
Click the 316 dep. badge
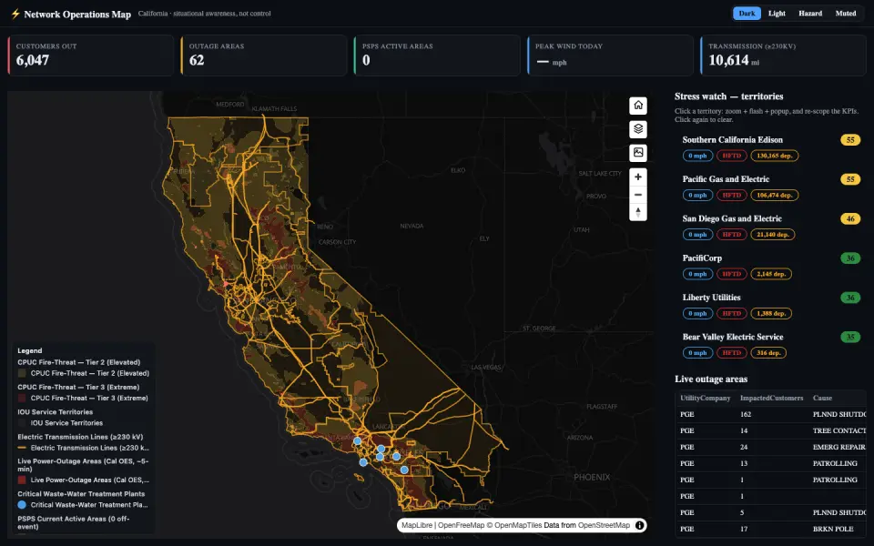(x=768, y=353)
